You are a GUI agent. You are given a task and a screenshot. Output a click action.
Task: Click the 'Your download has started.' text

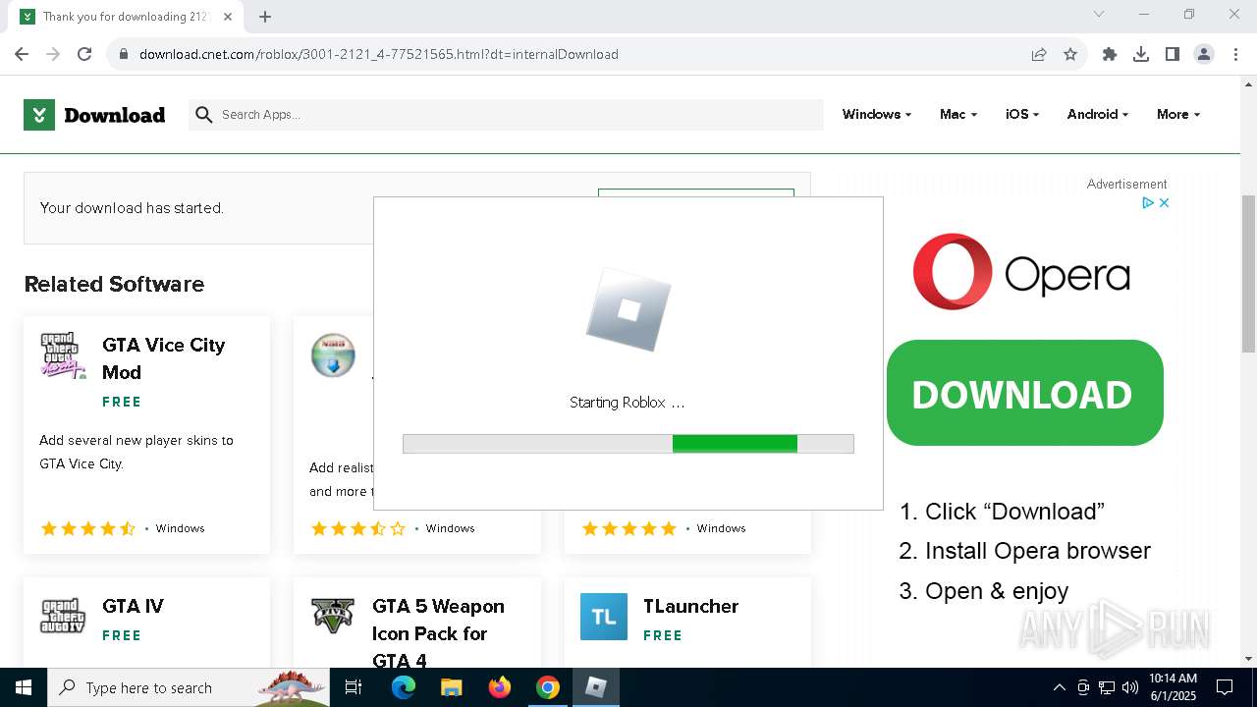[132, 208]
